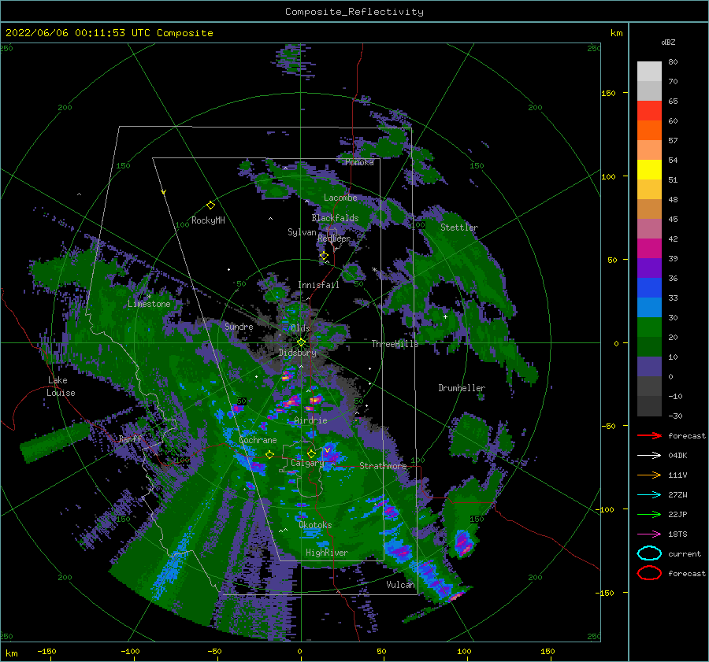The height and width of the screenshot is (662, 709).
Task: Pick the slate purple 0–10 dBZ swatch
Action: coord(649,367)
